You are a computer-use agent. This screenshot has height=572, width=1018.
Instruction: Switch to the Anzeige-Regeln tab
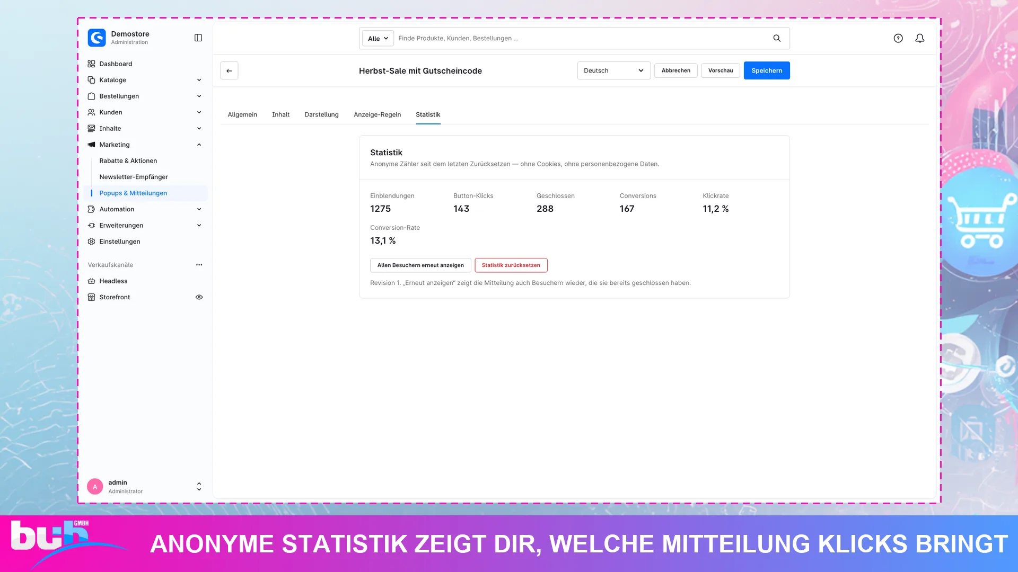pos(378,114)
